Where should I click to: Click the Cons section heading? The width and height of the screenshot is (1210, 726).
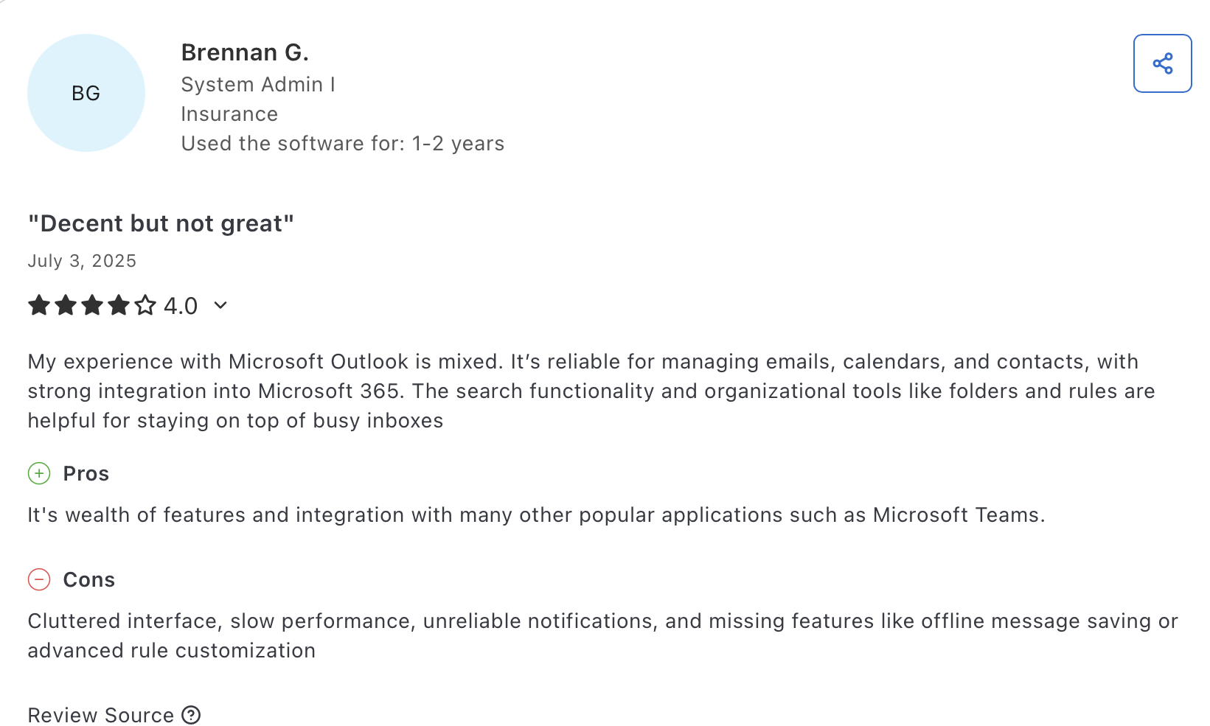(x=89, y=579)
